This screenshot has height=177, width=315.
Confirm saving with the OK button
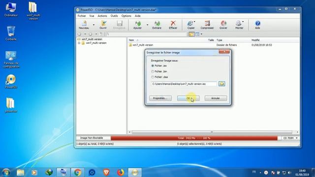pyautogui.click(x=188, y=98)
